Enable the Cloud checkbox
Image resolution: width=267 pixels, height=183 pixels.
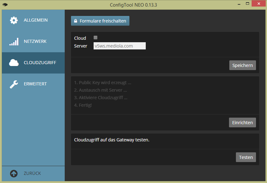95,38
